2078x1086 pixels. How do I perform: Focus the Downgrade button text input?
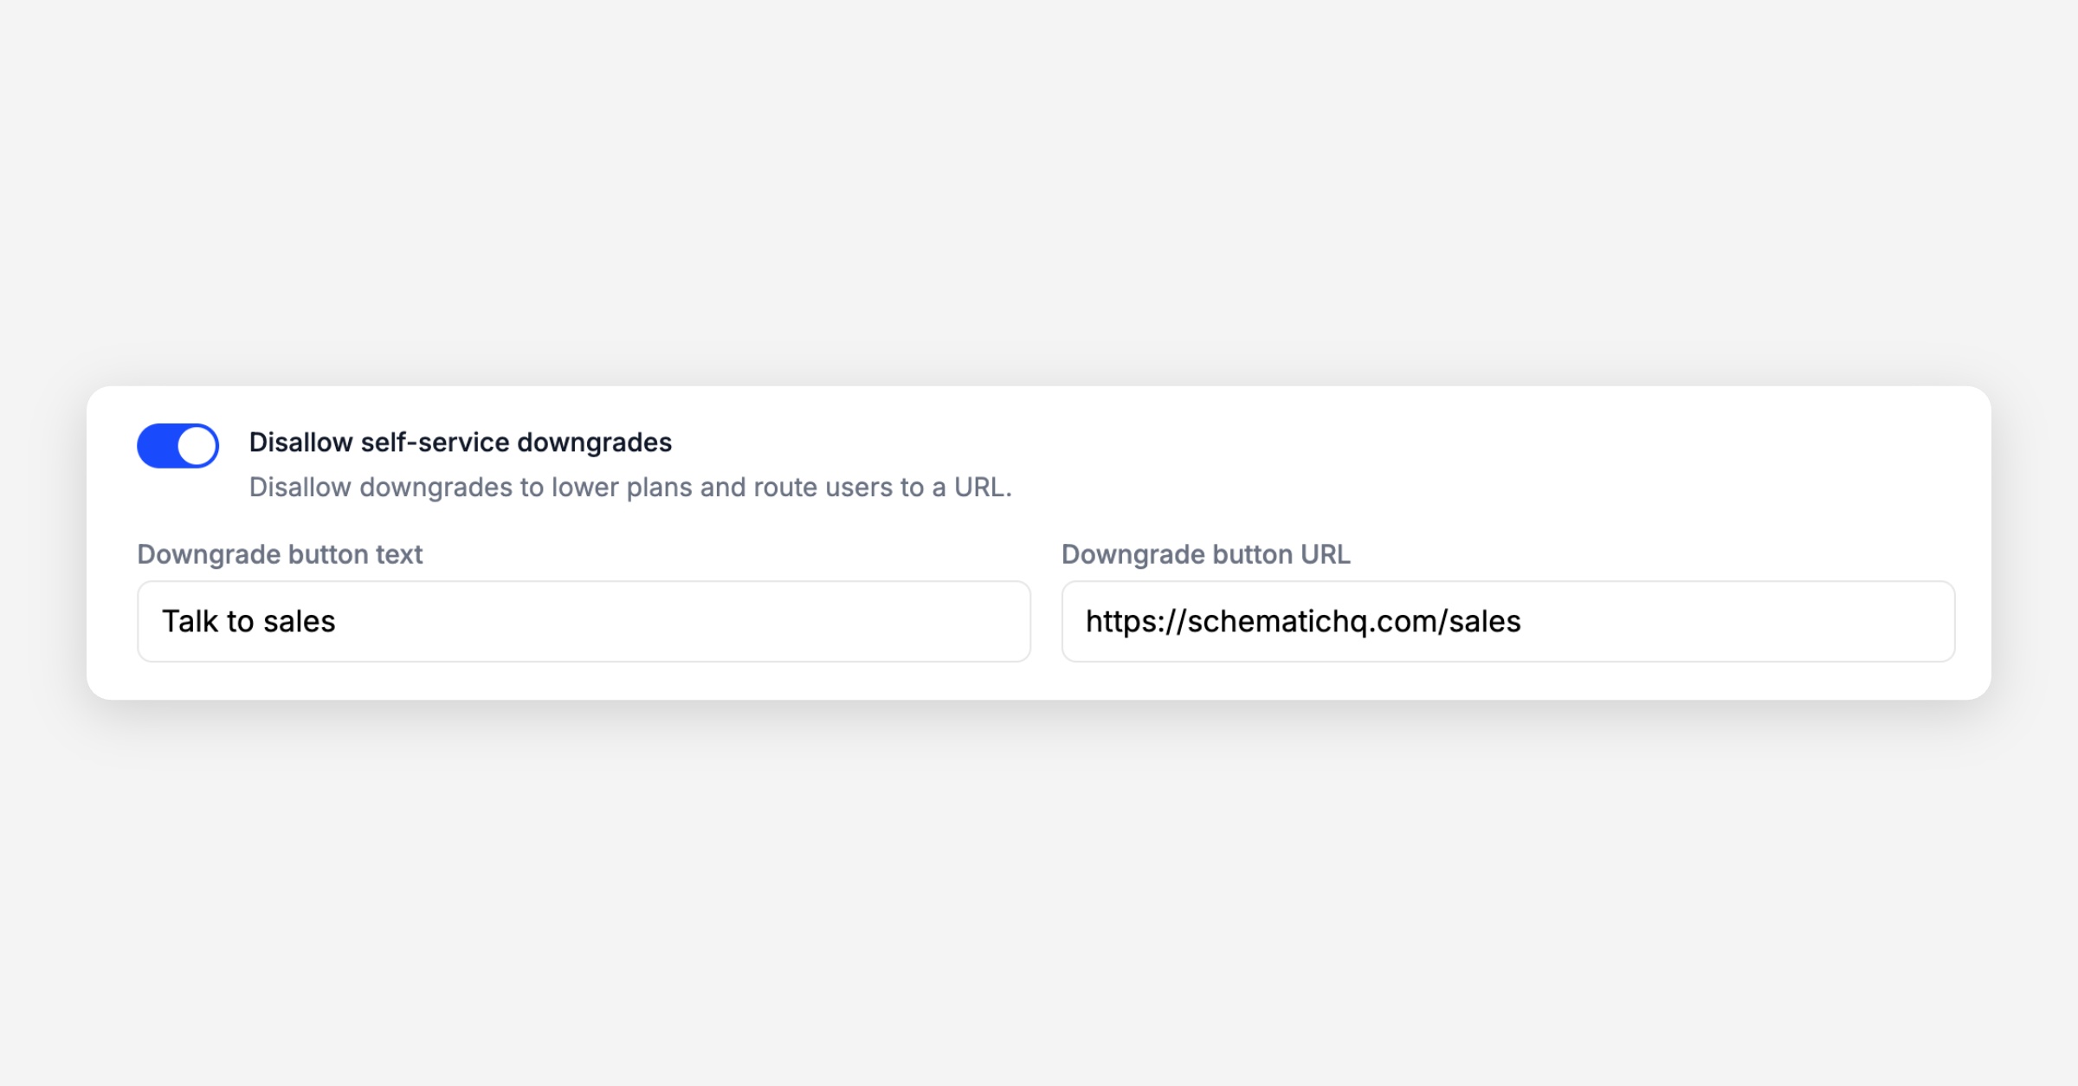click(x=584, y=622)
